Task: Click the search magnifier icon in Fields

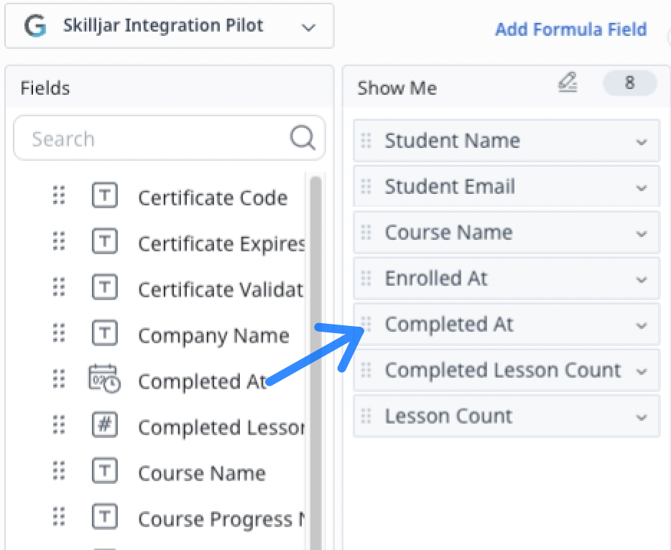Action: click(302, 138)
